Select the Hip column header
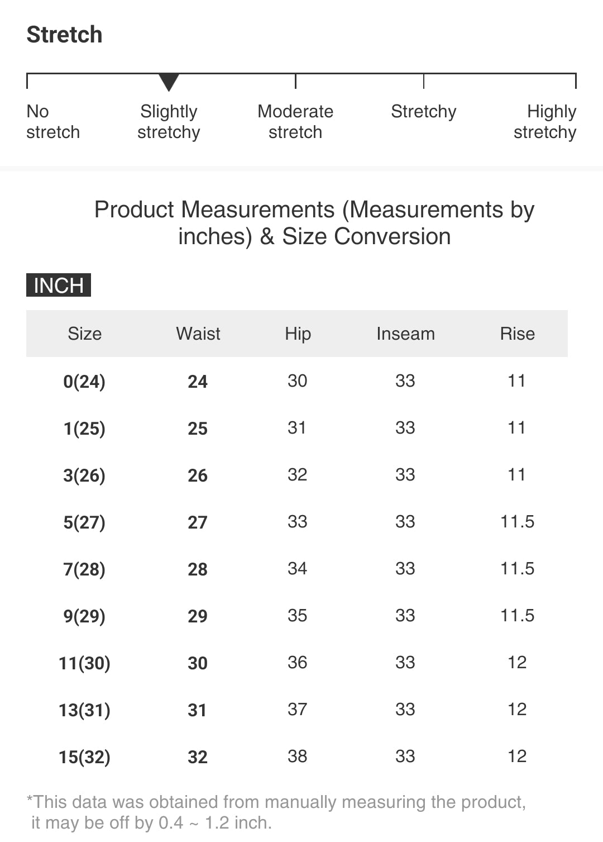This screenshot has width=603, height=842. click(x=298, y=334)
